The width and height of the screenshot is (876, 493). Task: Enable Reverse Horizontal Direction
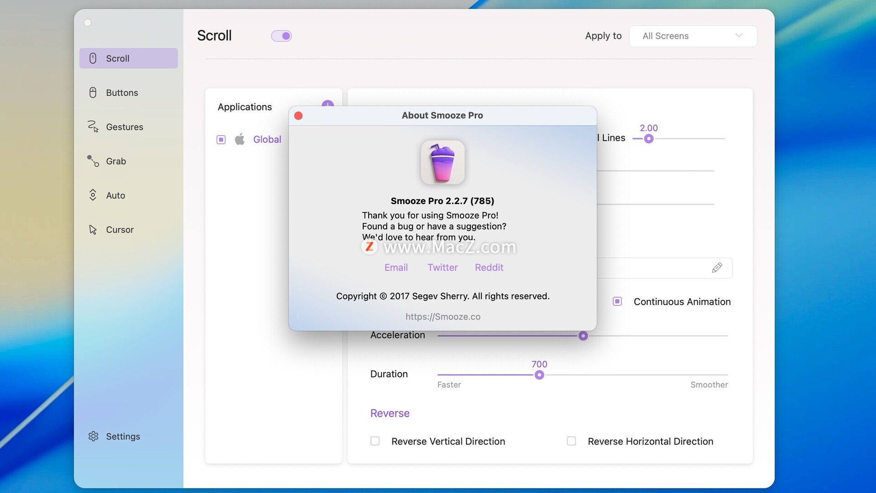point(571,441)
